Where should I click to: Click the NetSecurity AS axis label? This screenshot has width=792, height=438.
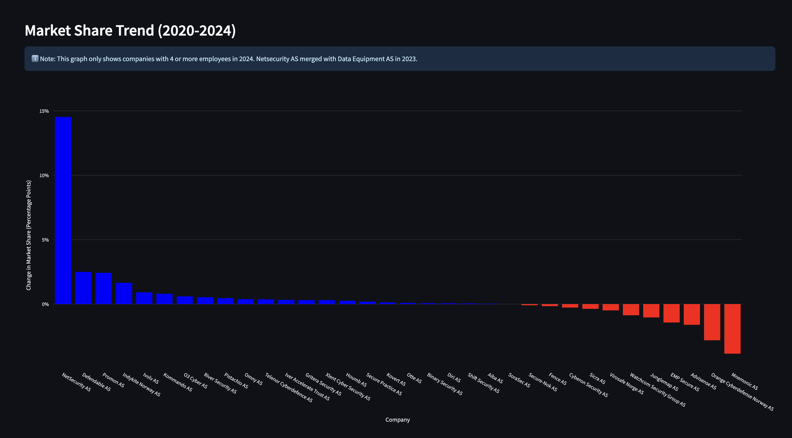tap(76, 382)
